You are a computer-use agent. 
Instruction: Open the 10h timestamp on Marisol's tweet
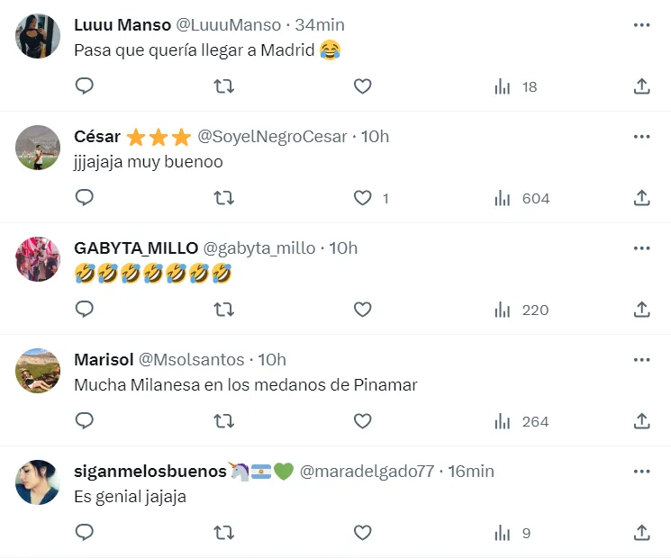[272, 360]
